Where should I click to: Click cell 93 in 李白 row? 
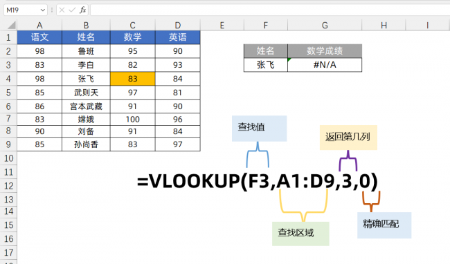coord(178,65)
